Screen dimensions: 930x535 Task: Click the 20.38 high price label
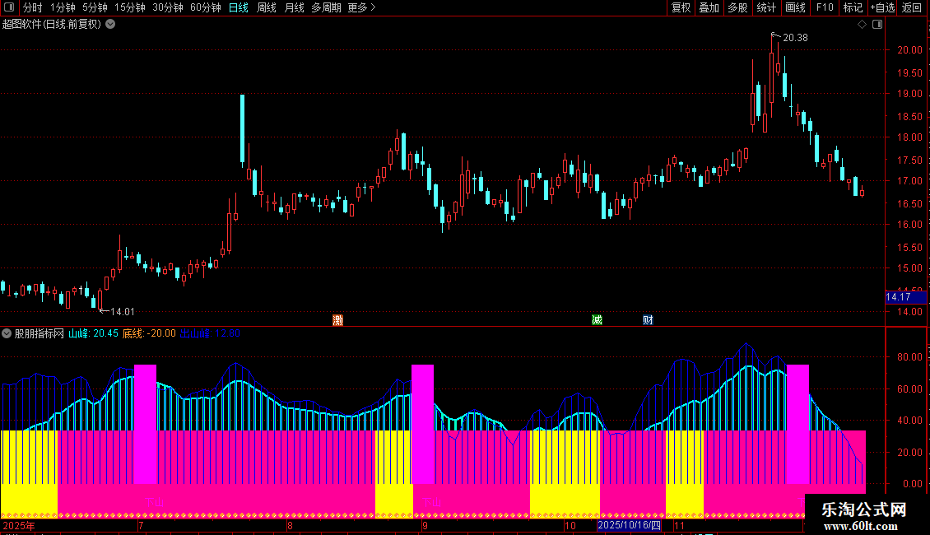tap(795, 38)
